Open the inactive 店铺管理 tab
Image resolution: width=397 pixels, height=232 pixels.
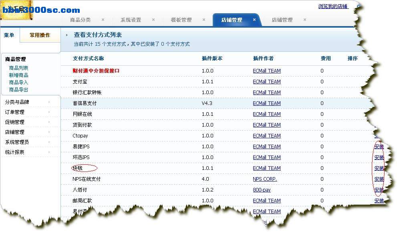click(282, 20)
